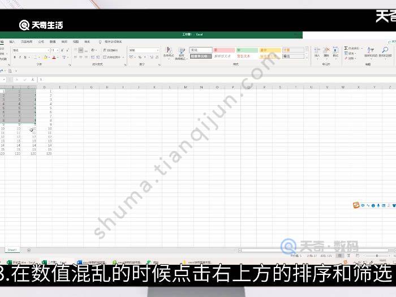The image size is (396, 297).
Task: Open the font size dropdown
Action: click(x=58, y=50)
